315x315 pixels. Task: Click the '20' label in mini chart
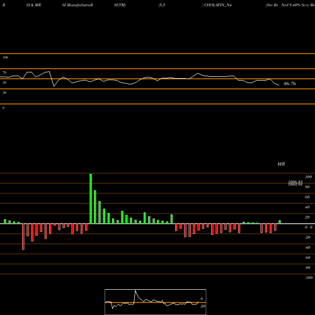[x=203, y=306]
